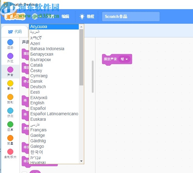Select the pink 自制积木 my blocks category
Screen dimensions: 193x173
(10, 154)
